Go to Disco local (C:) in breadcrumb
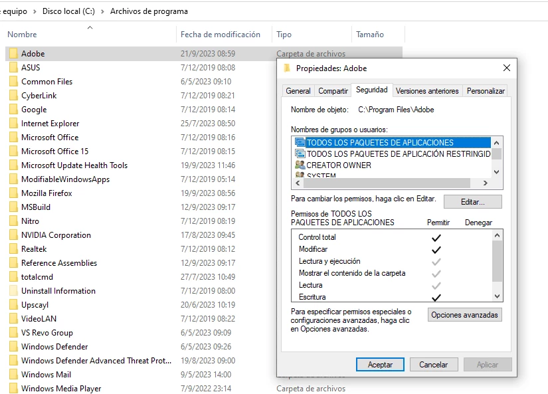This screenshot has height=394, width=548. [68, 11]
